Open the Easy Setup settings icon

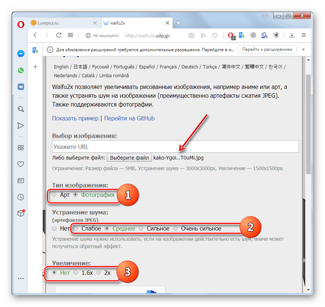304,35
